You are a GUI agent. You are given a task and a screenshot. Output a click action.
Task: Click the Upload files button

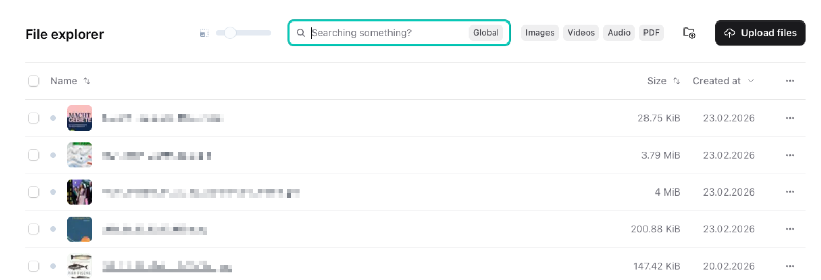(x=760, y=33)
